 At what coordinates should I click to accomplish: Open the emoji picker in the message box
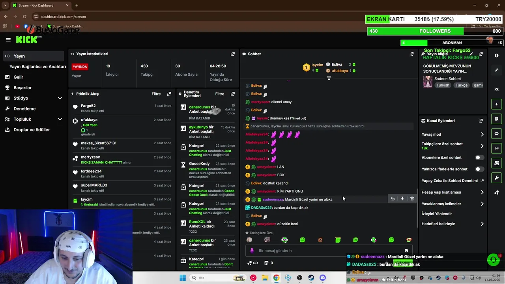point(406,250)
